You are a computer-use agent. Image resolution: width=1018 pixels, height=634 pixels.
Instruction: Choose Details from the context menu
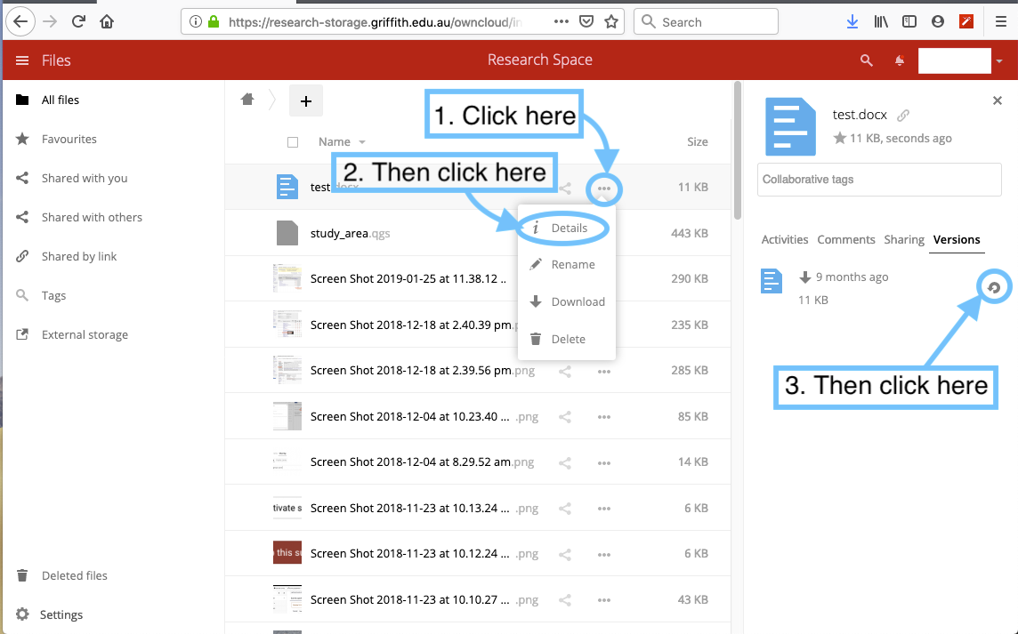[x=569, y=228]
